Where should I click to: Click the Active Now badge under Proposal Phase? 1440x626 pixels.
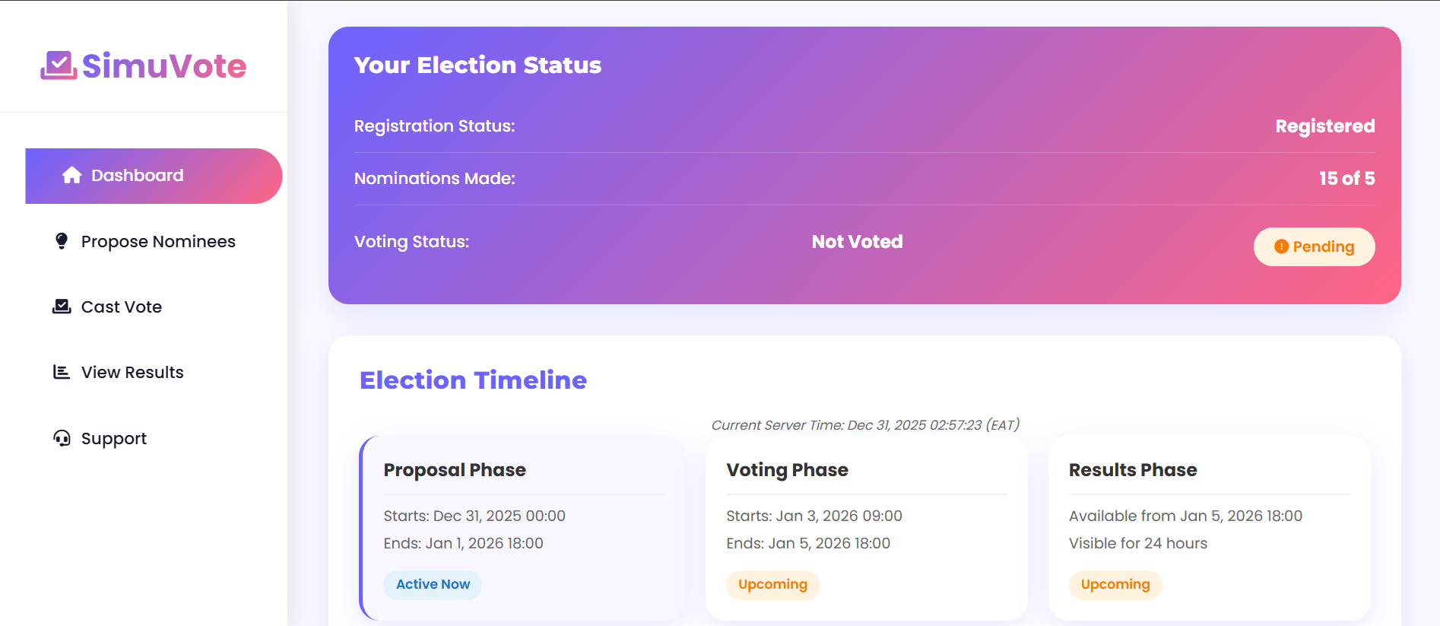click(432, 584)
